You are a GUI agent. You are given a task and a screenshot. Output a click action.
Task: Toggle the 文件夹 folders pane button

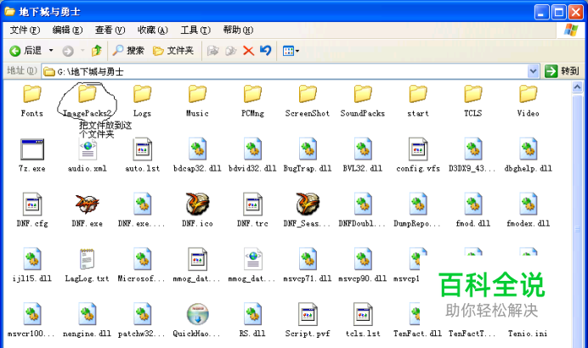(x=173, y=50)
